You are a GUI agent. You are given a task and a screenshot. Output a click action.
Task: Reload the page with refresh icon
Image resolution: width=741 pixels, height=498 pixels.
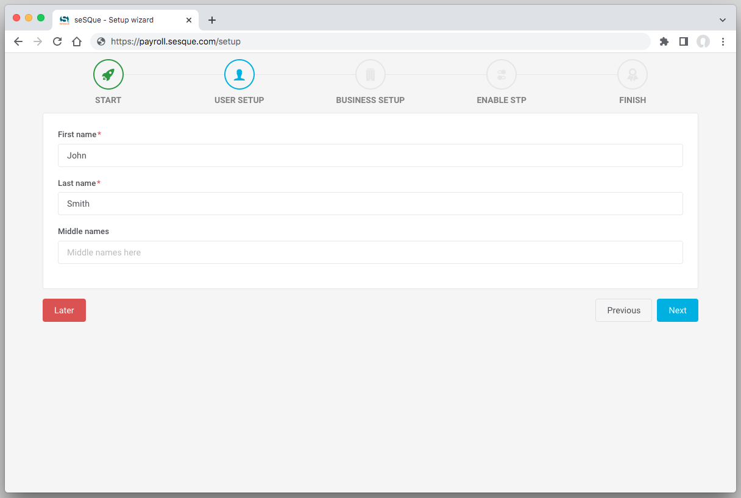click(x=57, y=41)
